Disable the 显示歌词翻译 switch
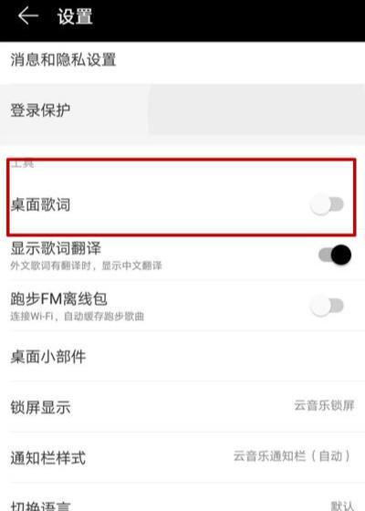Image resolution: width=365 pixels, height=511 pixels. 335,255
